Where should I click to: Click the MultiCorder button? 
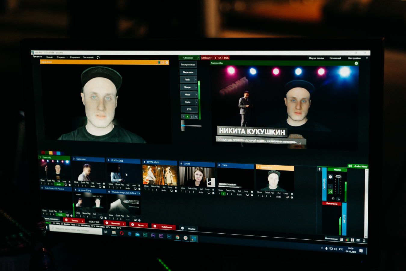[166, 227]
